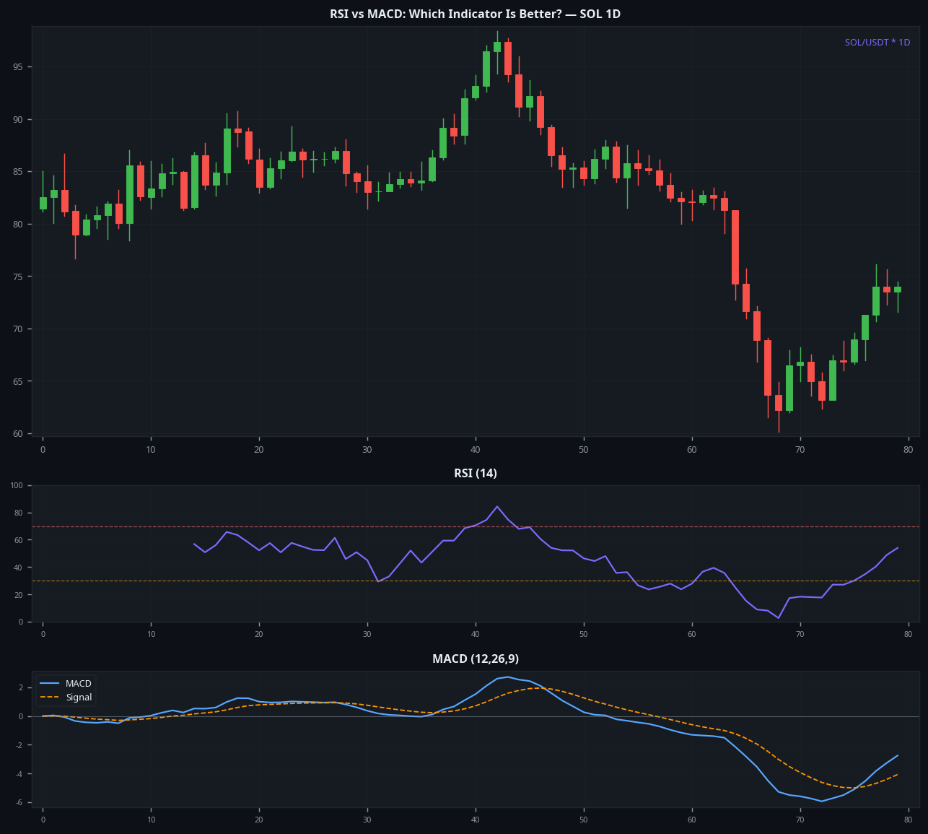Click the MACD line peak near index 43
Screen dimensions: 928x834
[x=508, y=677]
